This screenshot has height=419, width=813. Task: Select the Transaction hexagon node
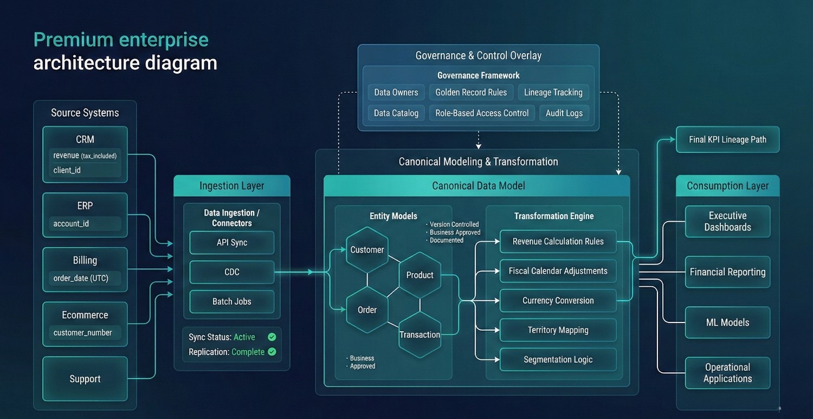point(420,335)
